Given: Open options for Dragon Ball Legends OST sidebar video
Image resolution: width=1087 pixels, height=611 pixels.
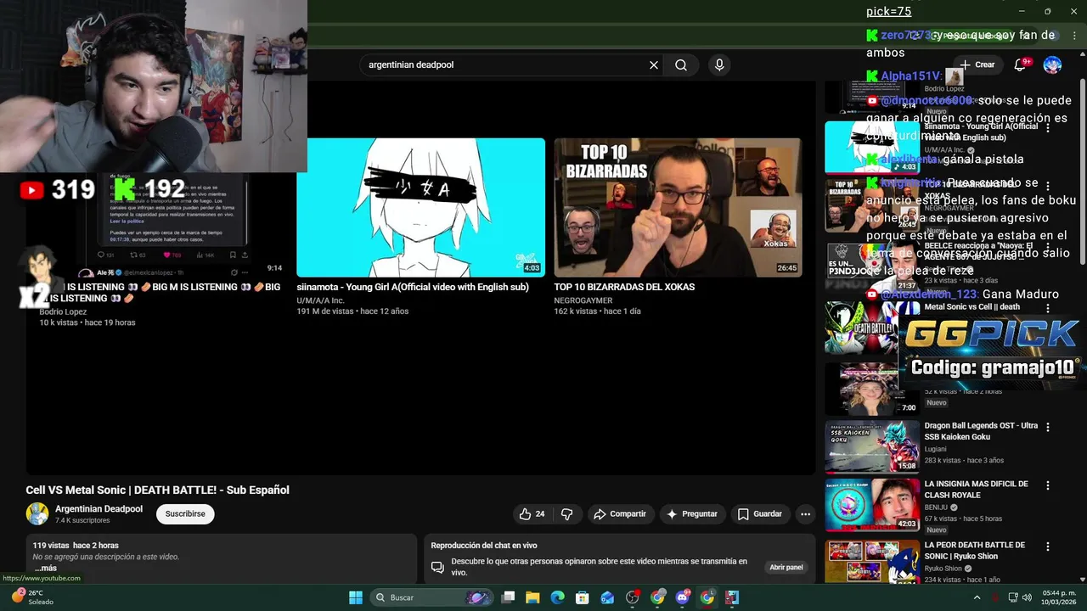Looking at the screenshot, I should point(1048,427).
